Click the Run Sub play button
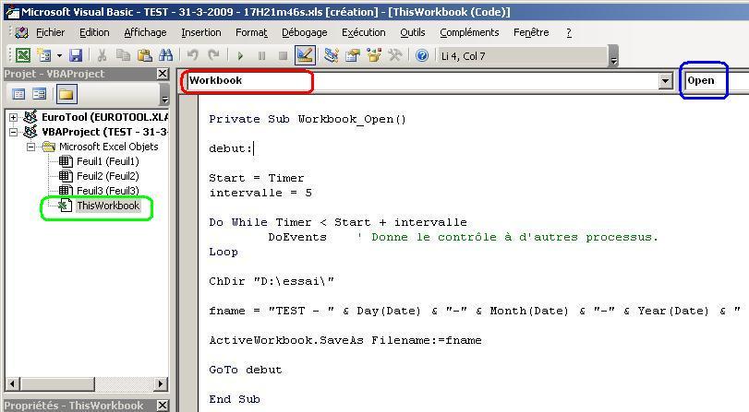The width and height of the screenshot is (749, 412). 240,56
